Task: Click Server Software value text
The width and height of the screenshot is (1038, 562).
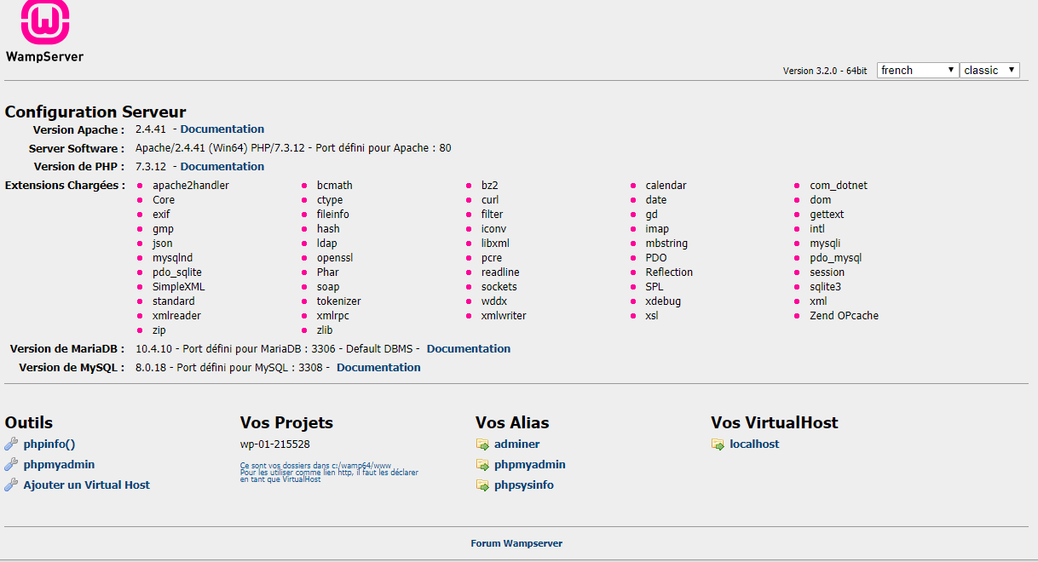Action: point(293,148)
